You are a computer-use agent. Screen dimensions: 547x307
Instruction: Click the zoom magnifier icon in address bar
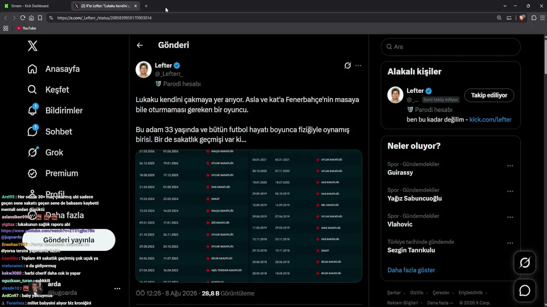click(499, 18)
